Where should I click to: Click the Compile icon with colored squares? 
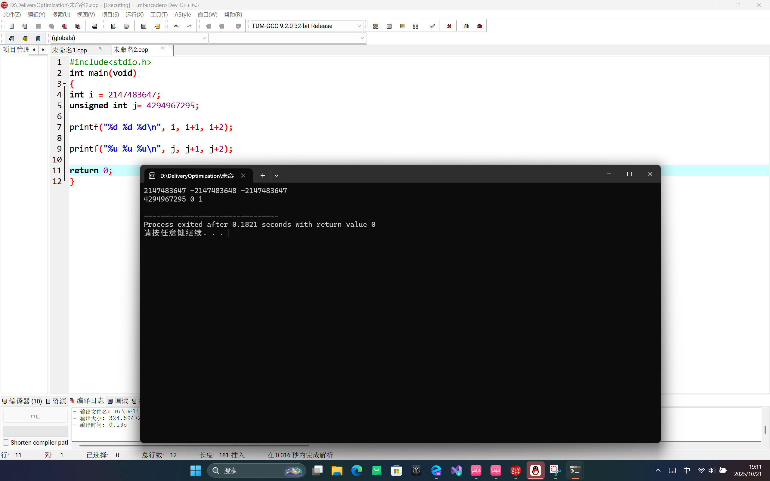(376, 26)
